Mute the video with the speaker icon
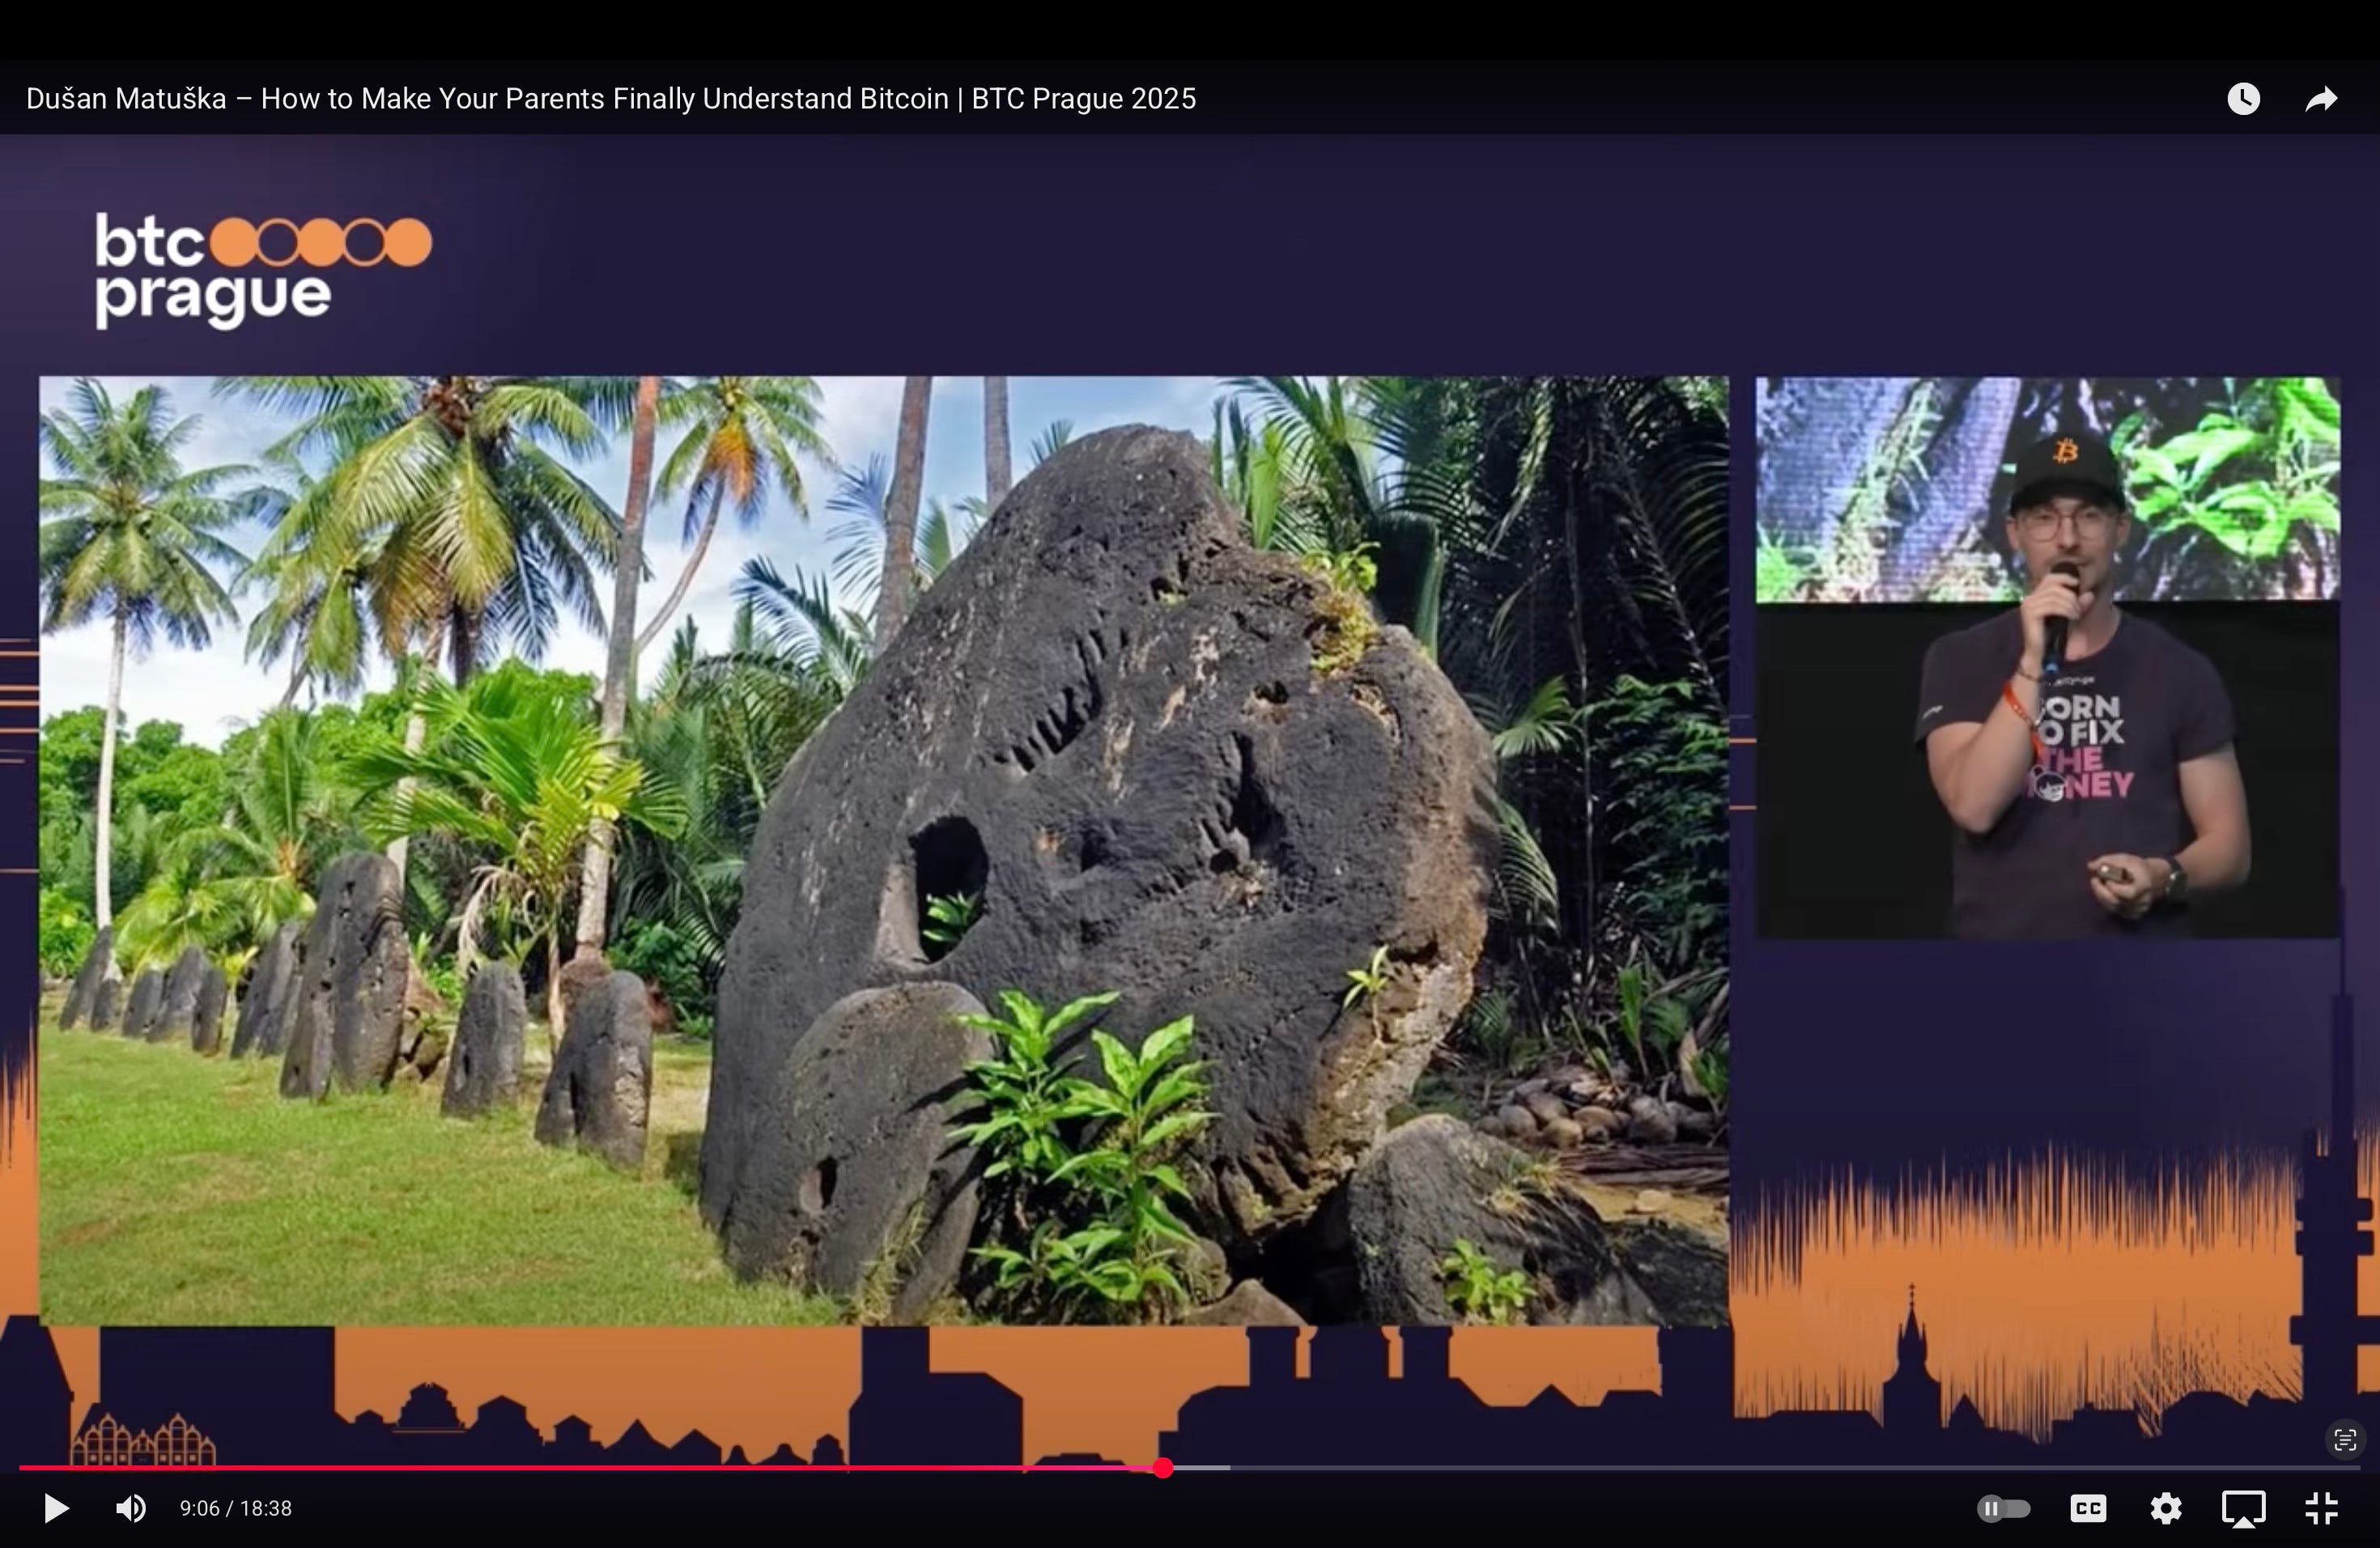 [131, 1508]
